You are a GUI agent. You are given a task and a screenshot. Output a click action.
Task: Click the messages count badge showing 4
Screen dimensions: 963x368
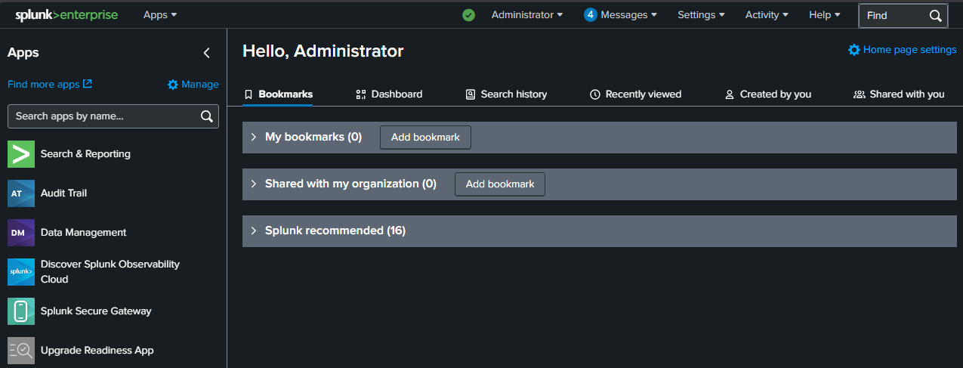[591, 15]
